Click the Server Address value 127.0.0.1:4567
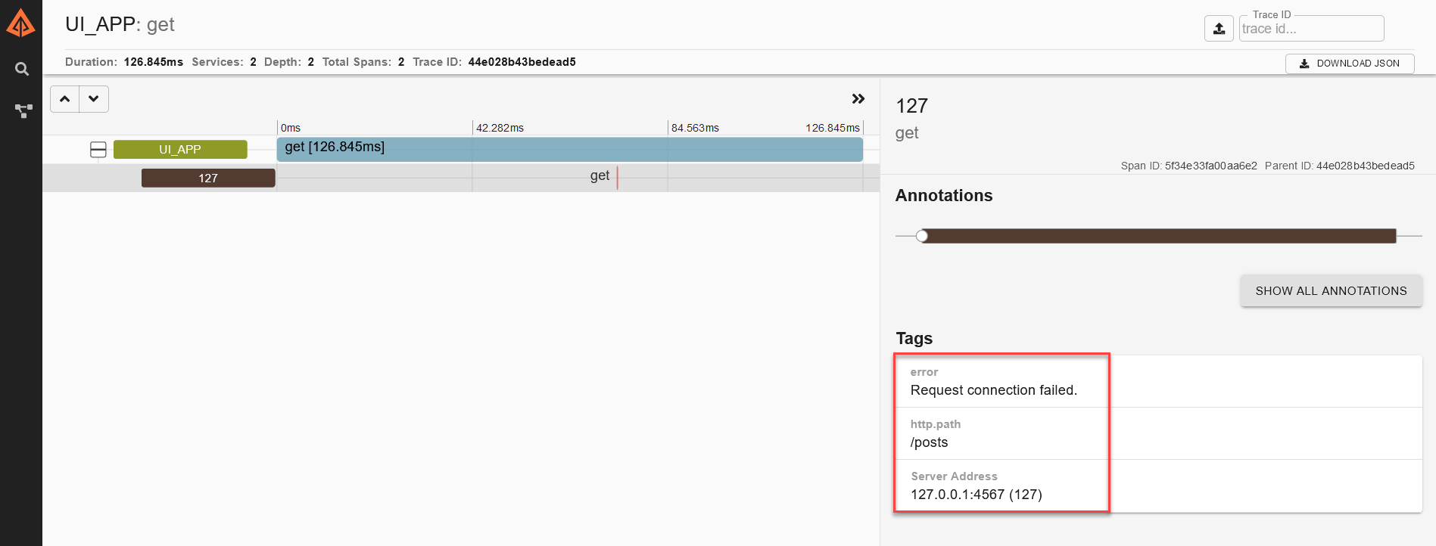Image resolution: width=1436 pixels, height=546 pixels. [x=977, y=495]
